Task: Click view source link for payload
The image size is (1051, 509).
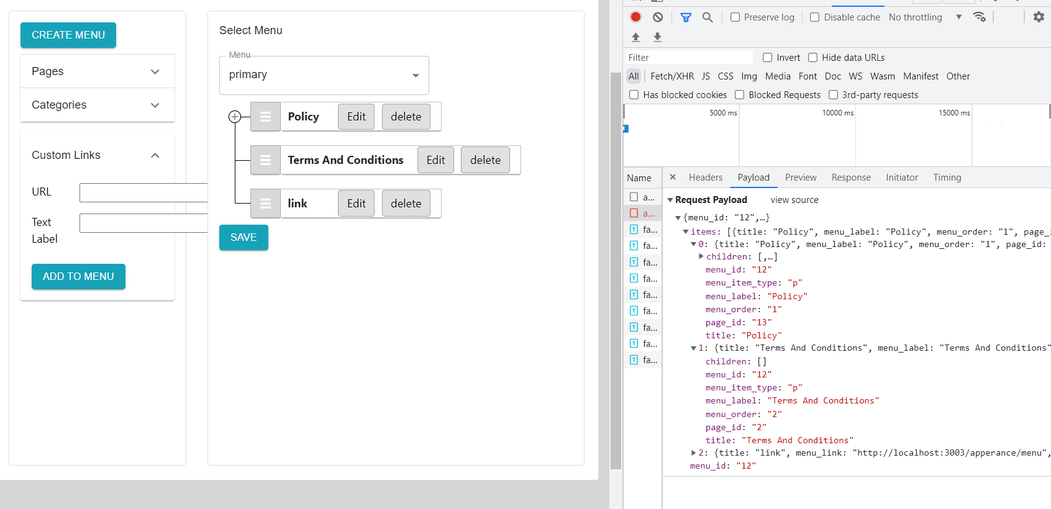Action: pos(794,200)
